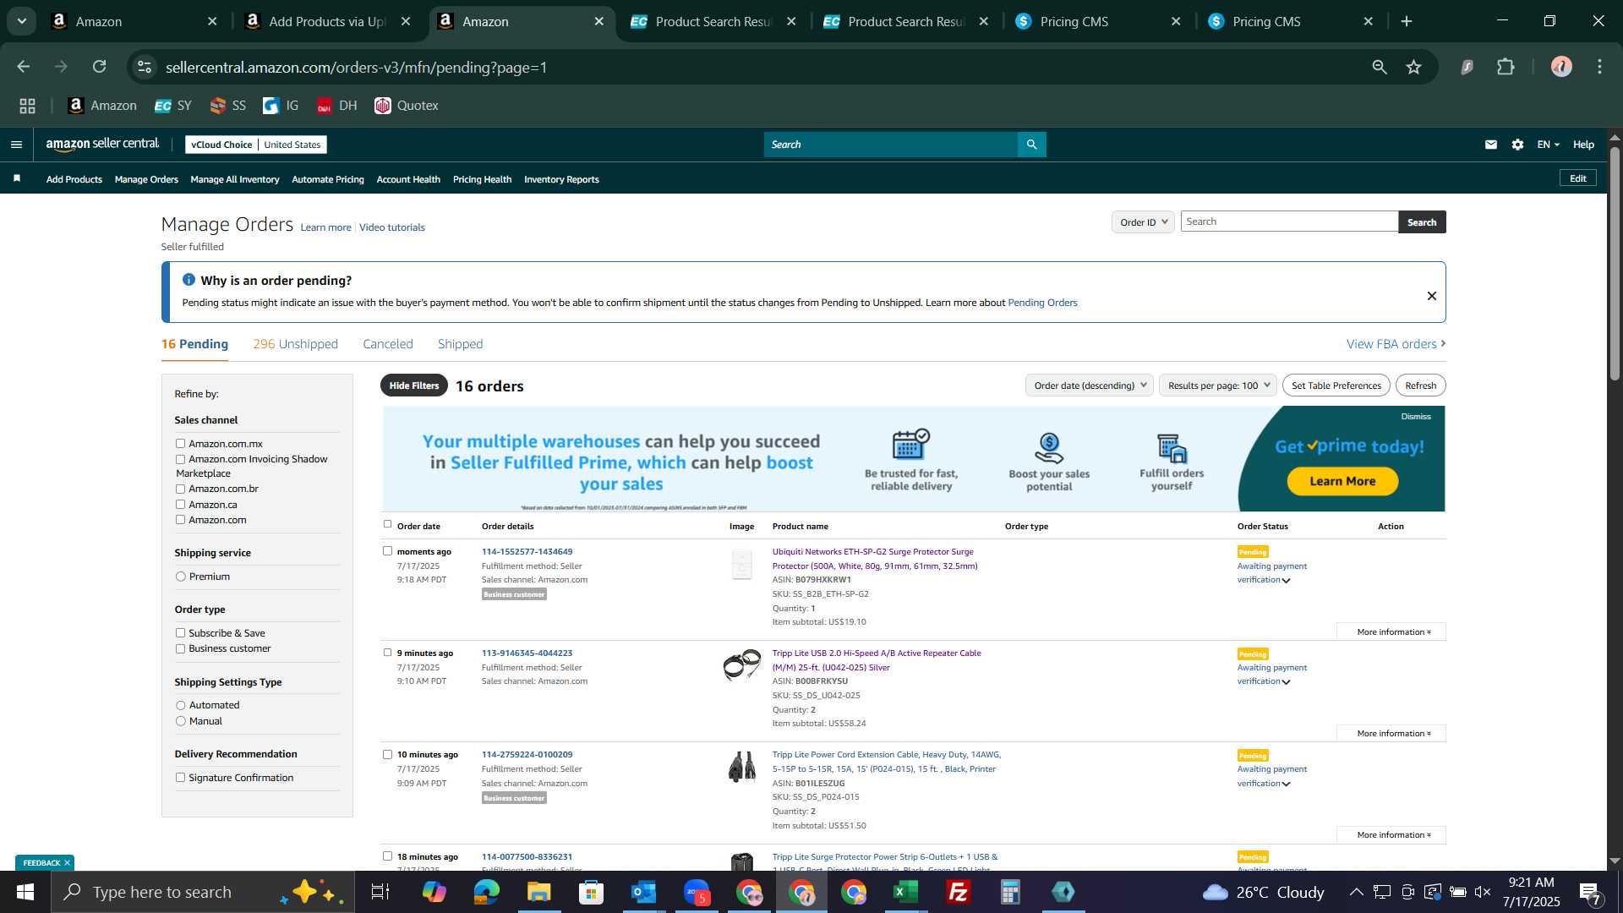Check the Amazon.com.mx sales channel filter

(x=180, y=444)
